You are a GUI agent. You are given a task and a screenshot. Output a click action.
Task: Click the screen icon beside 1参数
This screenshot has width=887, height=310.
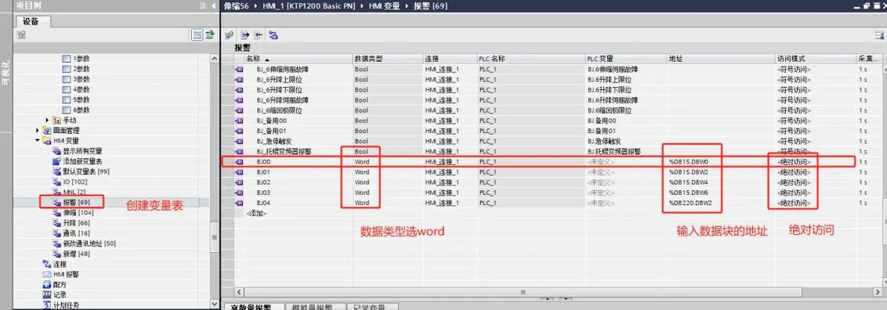tap(66, 59)
